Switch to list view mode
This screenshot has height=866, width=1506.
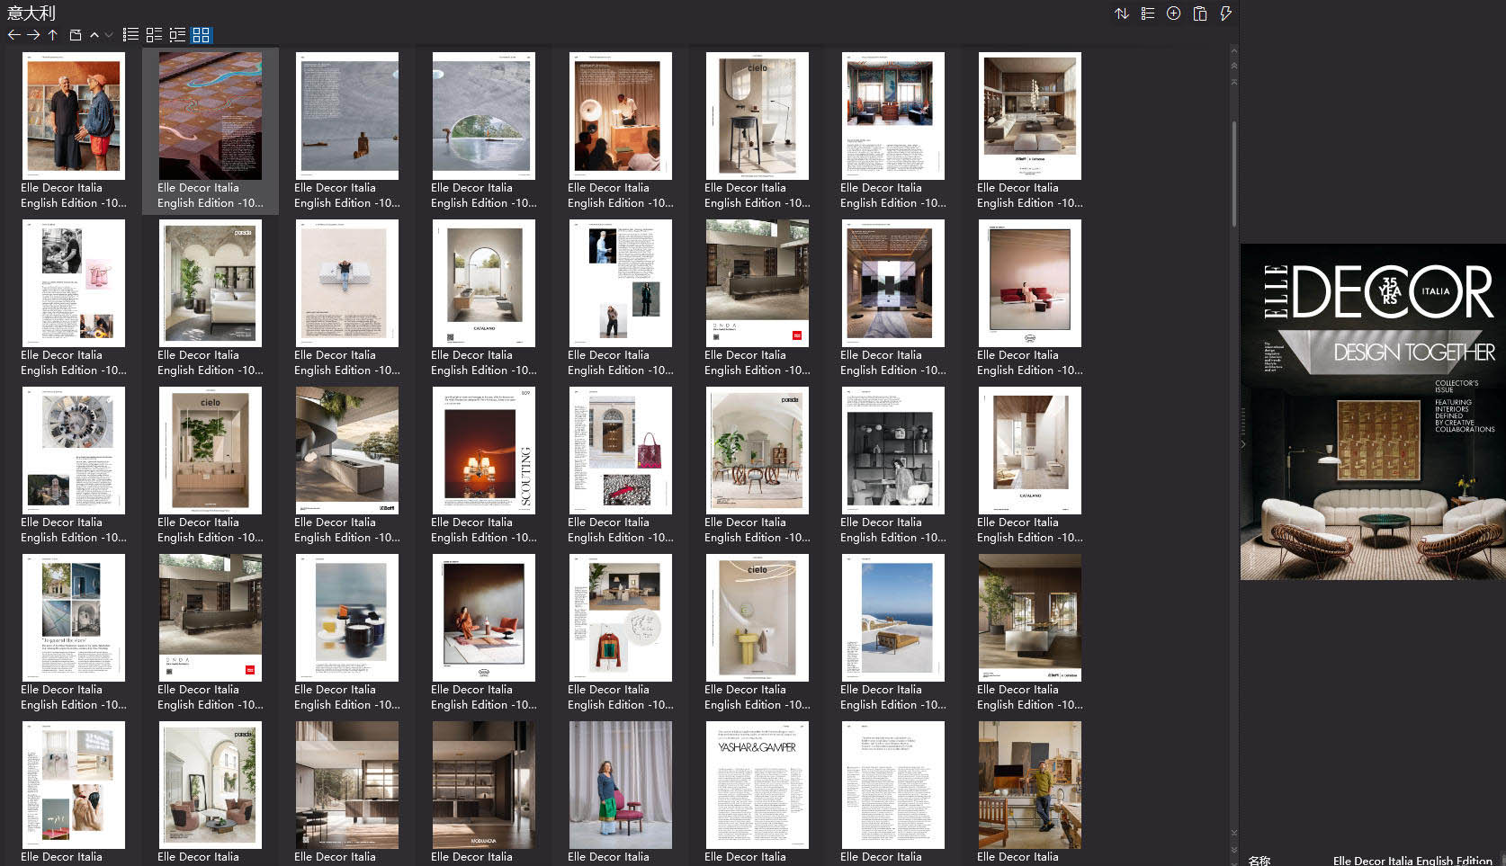click(130, 35)
